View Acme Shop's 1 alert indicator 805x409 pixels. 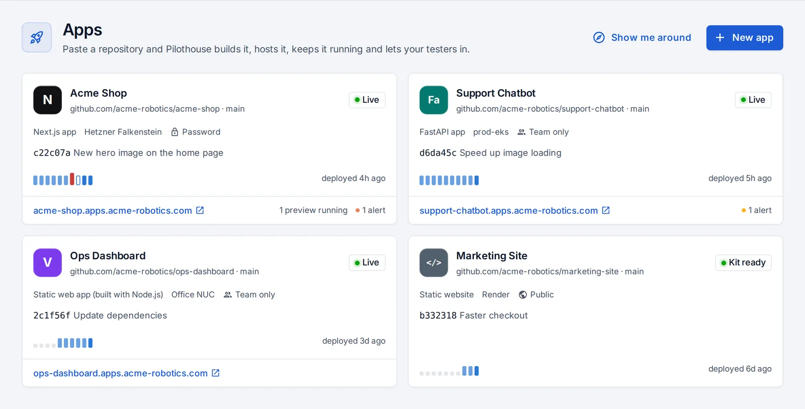370,211
